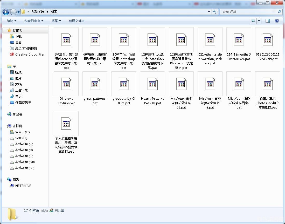The image size is (285, 224).
Task: Click the search 图案 input field
Action: coord(248,12)
